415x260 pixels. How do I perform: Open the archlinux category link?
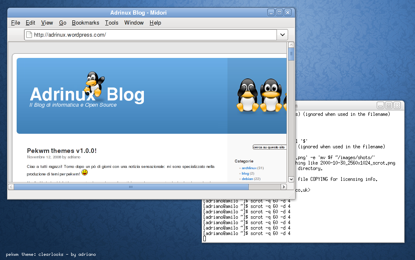(249, 168)
